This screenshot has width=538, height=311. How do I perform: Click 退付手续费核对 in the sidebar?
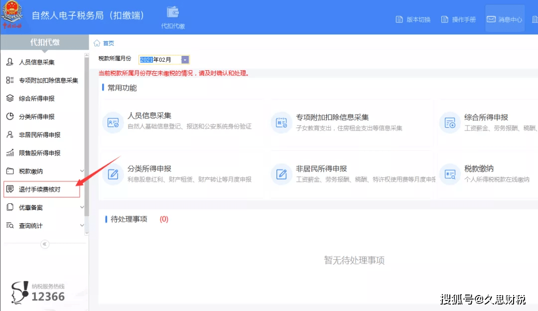(x=40, y=189)
